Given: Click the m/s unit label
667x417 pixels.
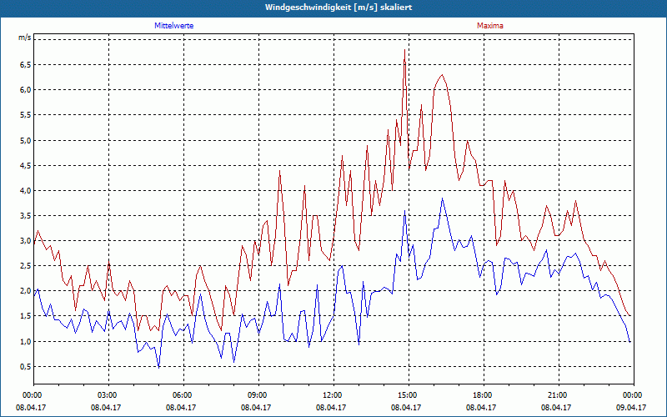Looking at the screenshot, I should (x=25, y=38).
